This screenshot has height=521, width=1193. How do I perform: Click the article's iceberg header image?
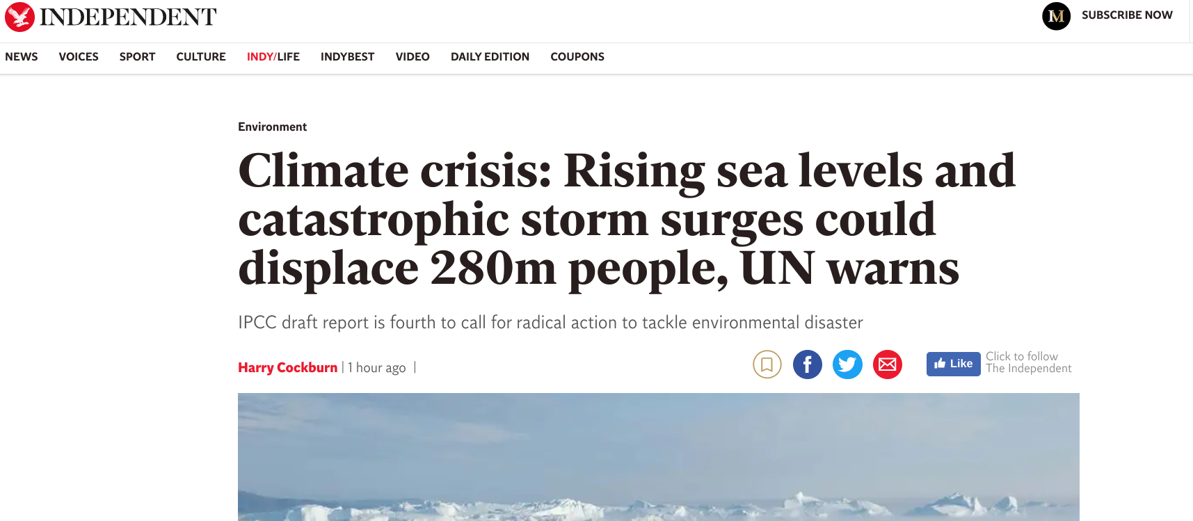[x=659, y=457]
